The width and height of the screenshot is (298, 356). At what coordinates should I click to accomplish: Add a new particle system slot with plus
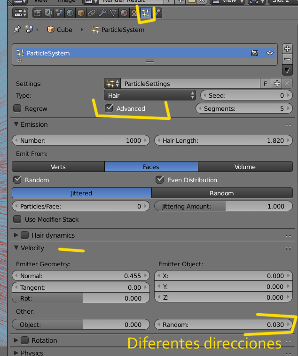coord(287,48)
